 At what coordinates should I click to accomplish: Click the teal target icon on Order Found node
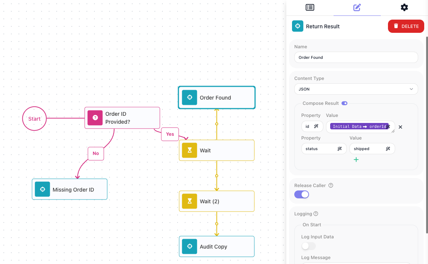click(x=189, y=97)
